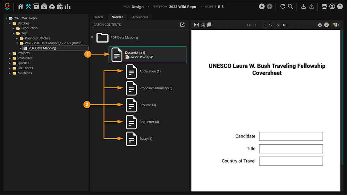Select Previous Batches in the tree

coord(37,38)
